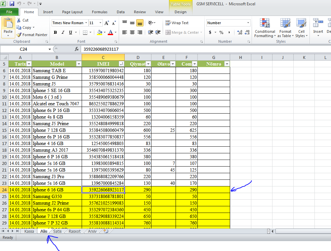Switch to the Satis sheet tab
Screen dimensions: 331x251
[58, 231]
